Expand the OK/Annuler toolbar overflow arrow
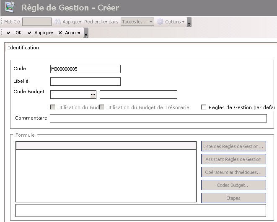The image size is (277, 222). [x=86, y=33]
